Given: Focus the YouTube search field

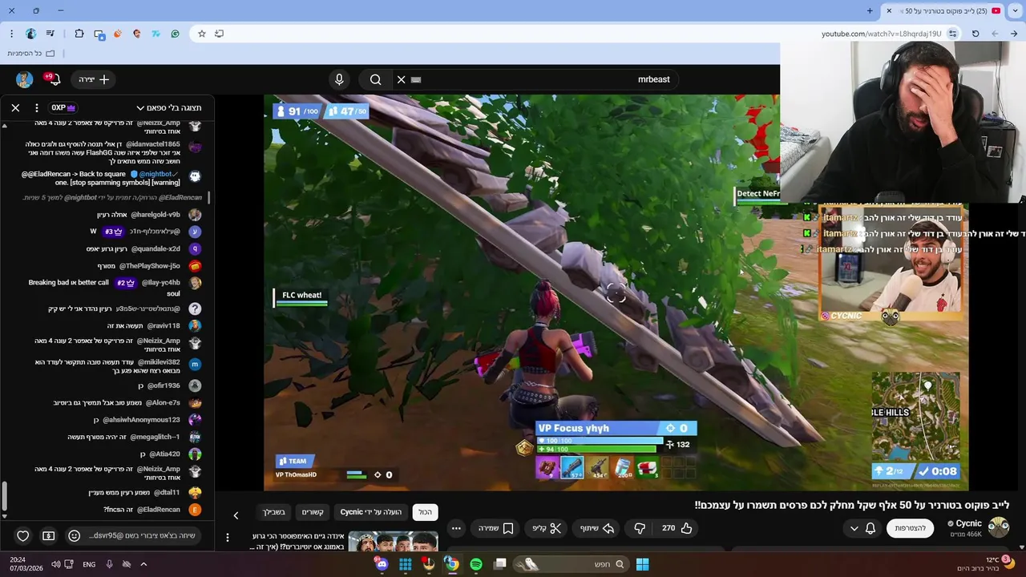Looking at the screenshot, I should click(x=535, y=79).
